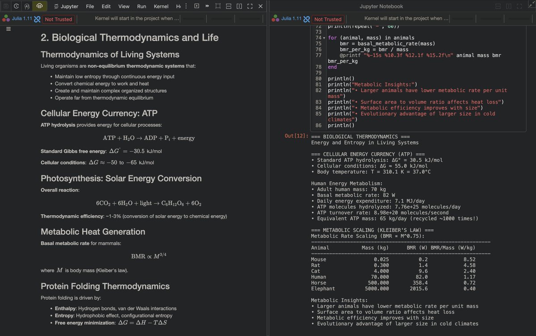This screenshot has width=536, height=336.
Task: Split the left pane into stacked rows
Action: pyautogui.click(x=229, y=6)
